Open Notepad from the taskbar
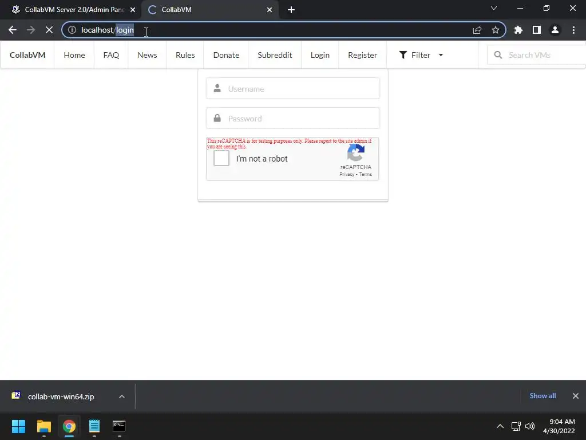Image resolution: width=586 pixels, height=440 pixels. pos(94,426)
